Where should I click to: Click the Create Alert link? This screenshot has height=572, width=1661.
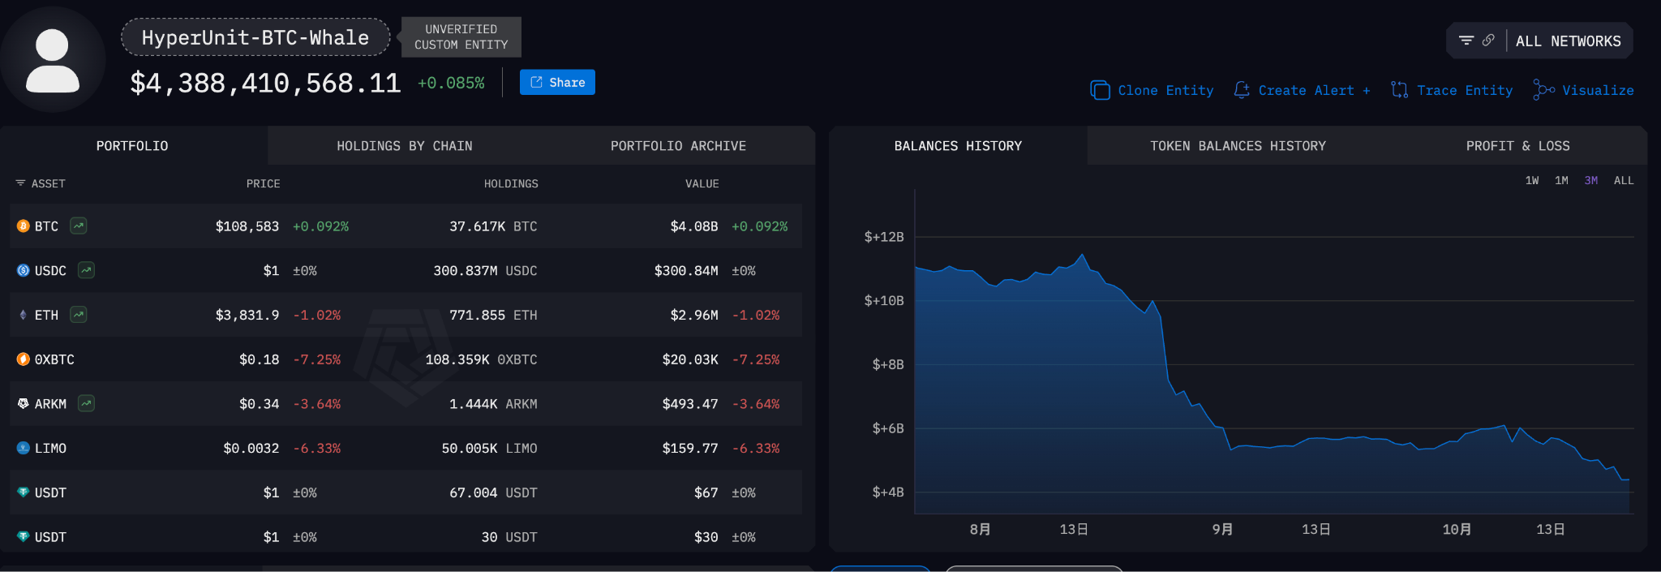[1302, 90]
